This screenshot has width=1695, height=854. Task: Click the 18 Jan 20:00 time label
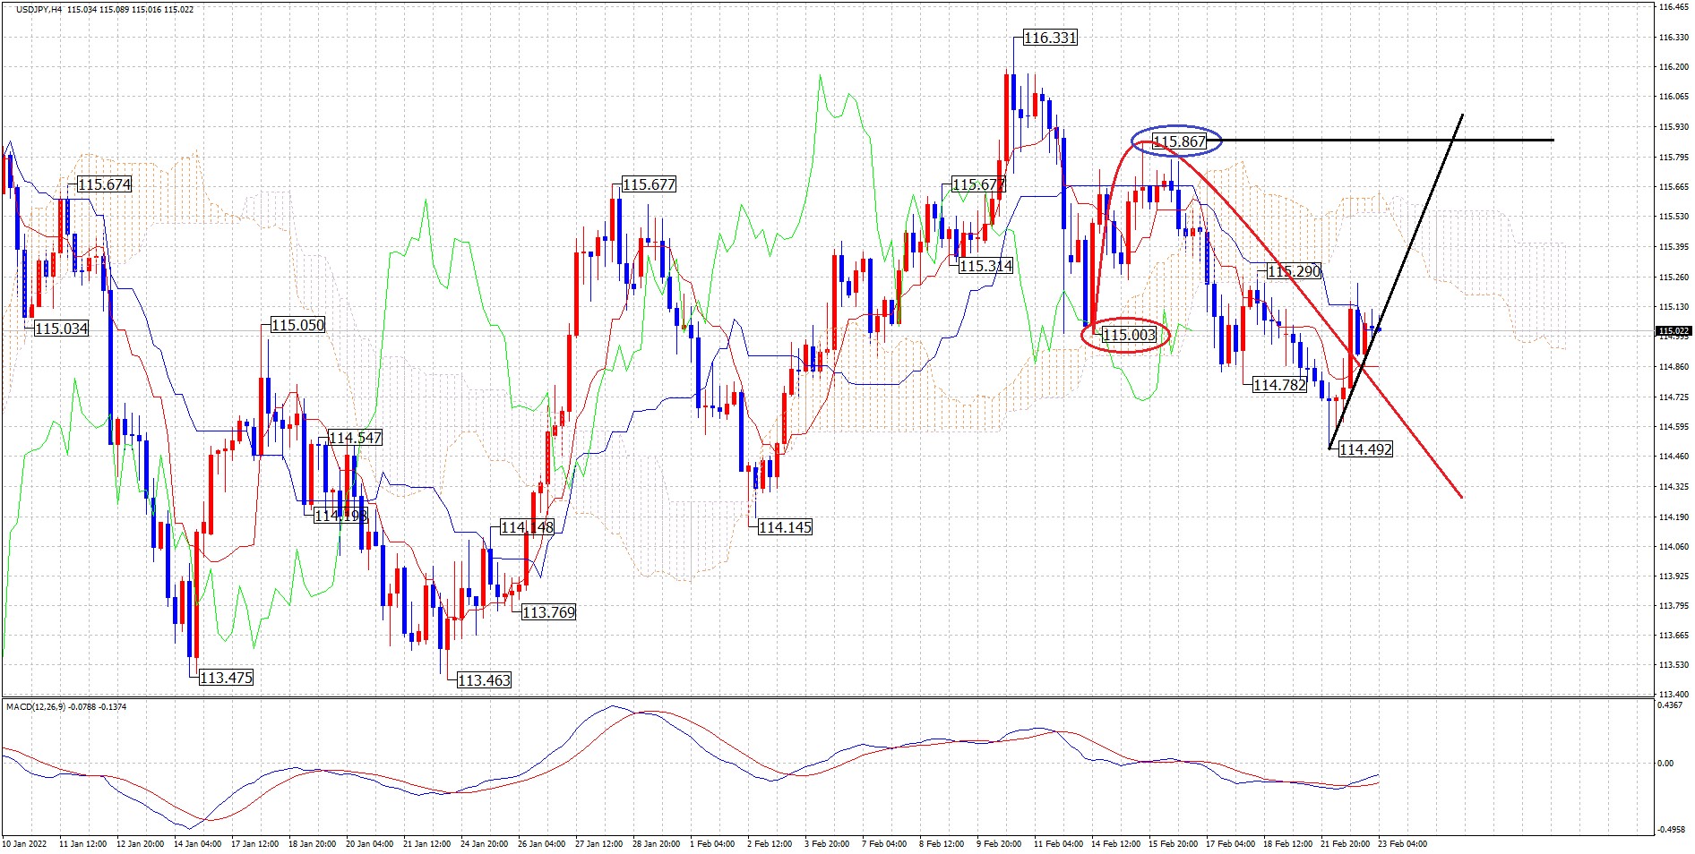pyautogui.click(x=312, y=844)
